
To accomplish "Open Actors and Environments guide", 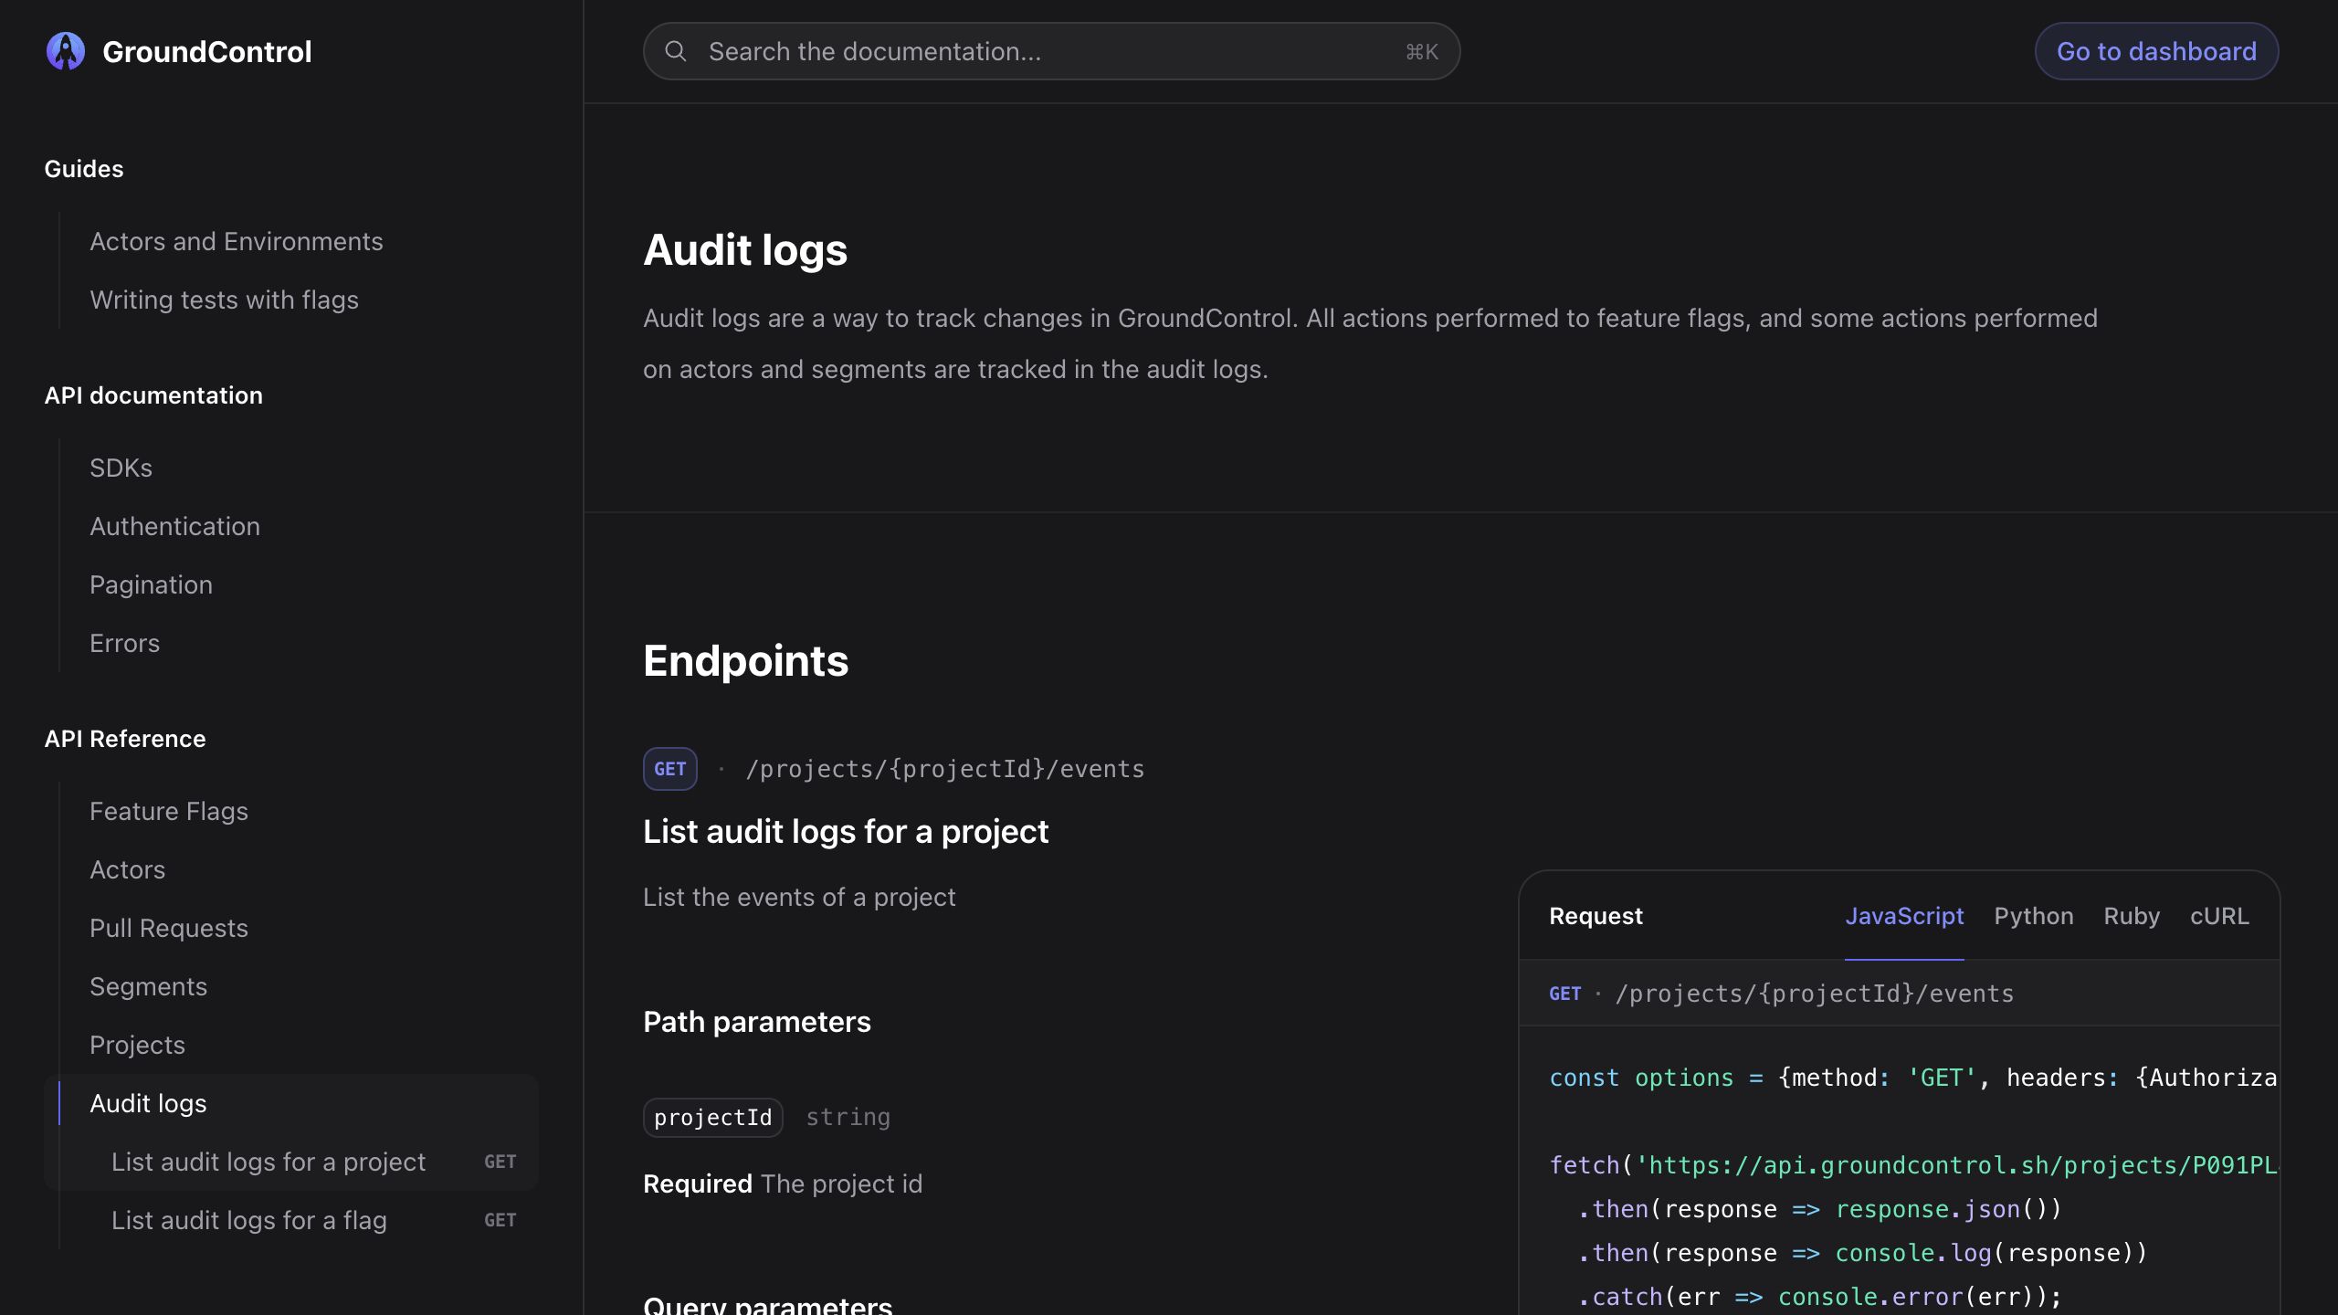I will (x=237, y=241).
